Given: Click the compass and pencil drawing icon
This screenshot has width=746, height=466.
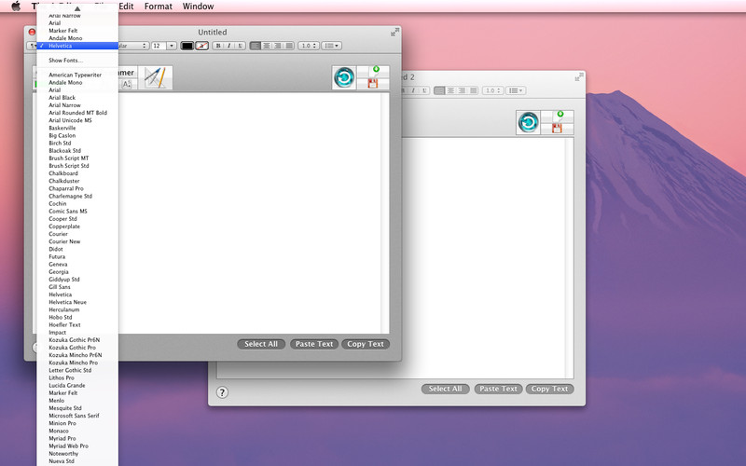Looking at the screenshot, I should point(156,77).
